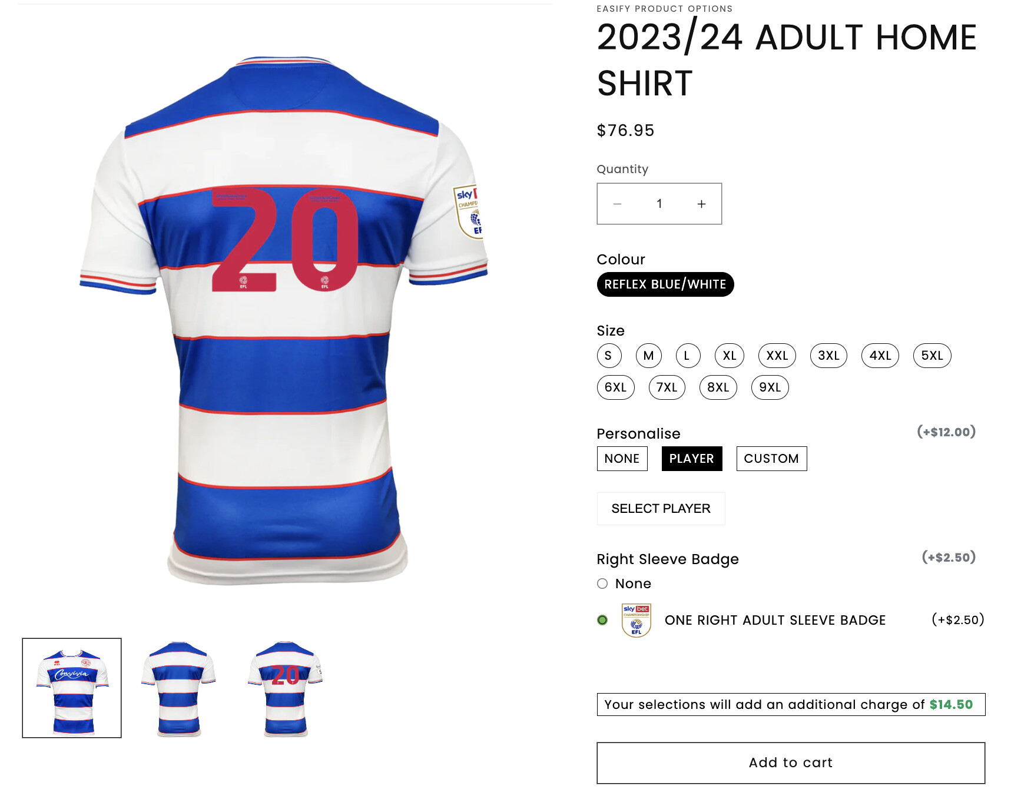Decrease quantity with the minus icon

[617, 204]
